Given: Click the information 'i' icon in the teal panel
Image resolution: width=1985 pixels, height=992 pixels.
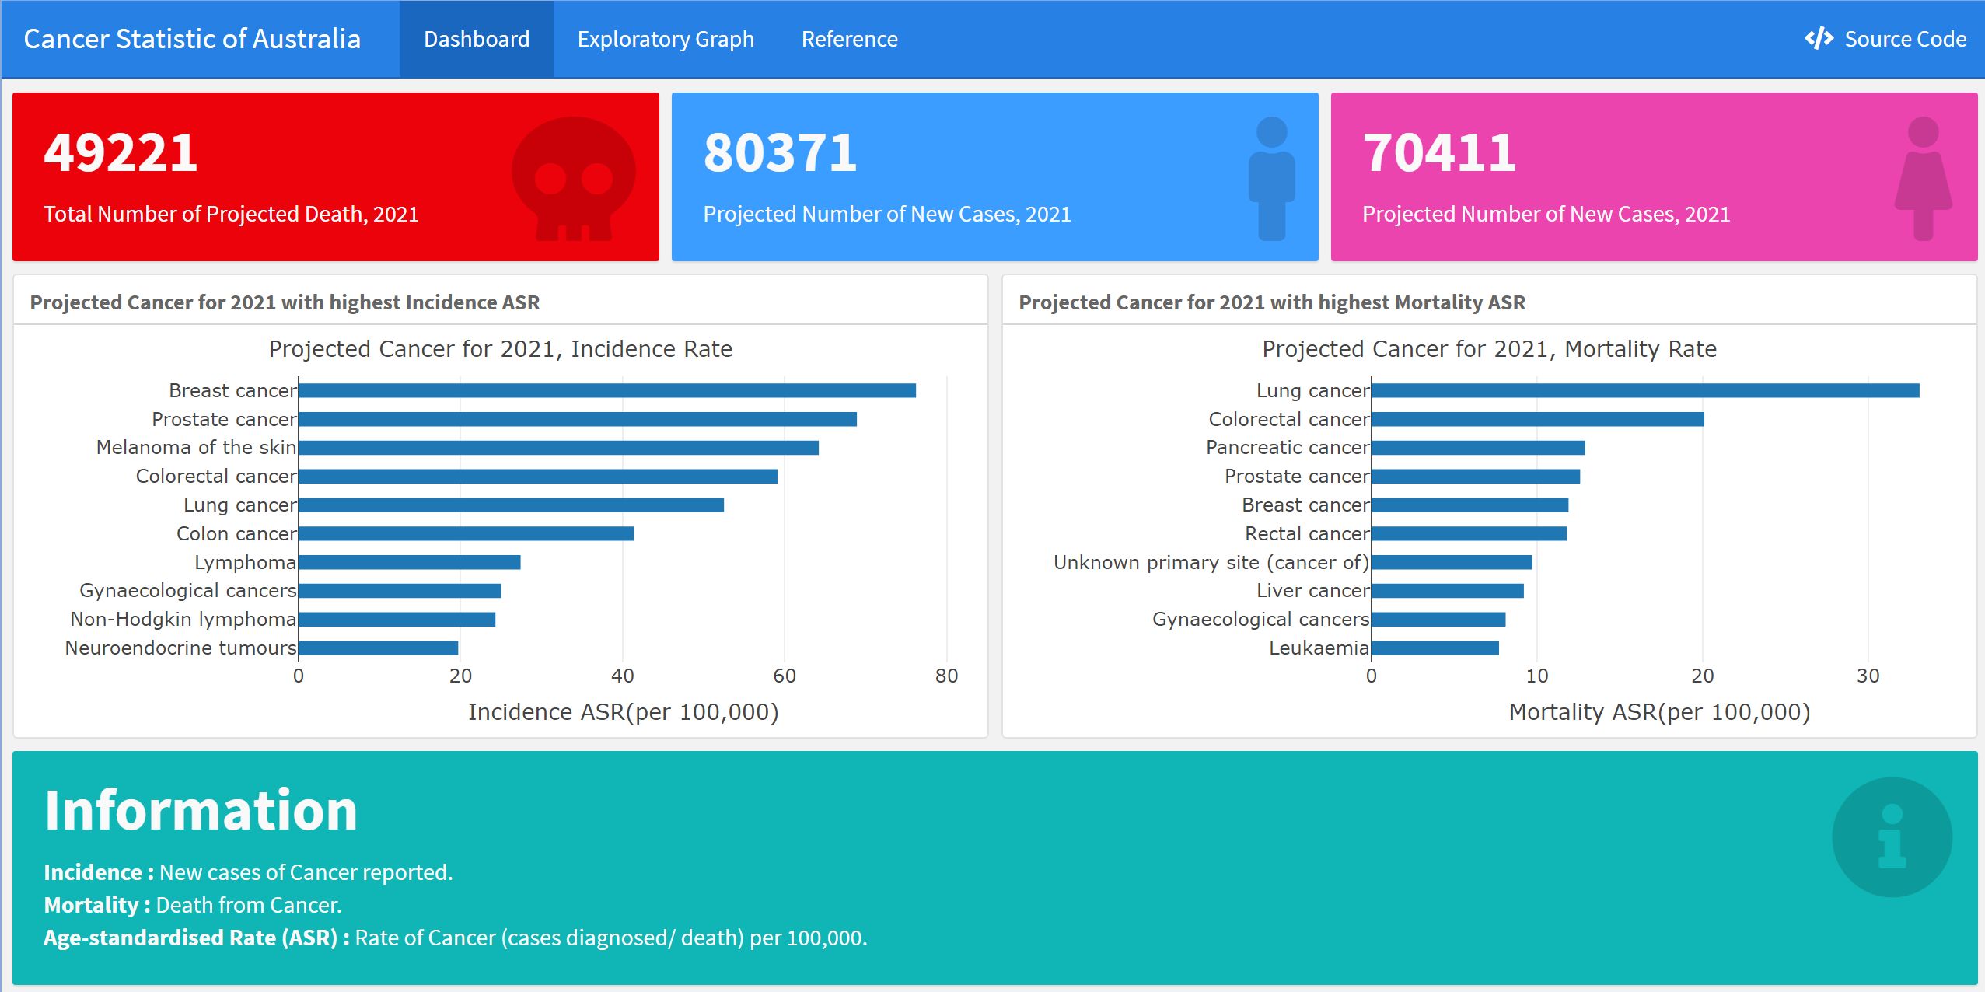Looking at the screenshot, I should pos(1892,837).
